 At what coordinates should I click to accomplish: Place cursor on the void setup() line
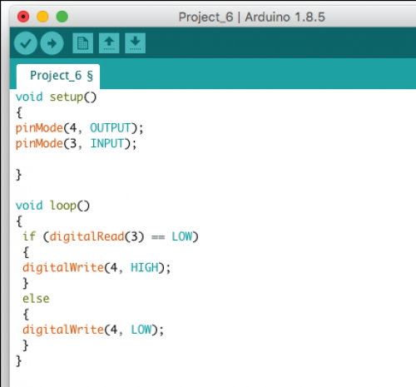[56, 97]
